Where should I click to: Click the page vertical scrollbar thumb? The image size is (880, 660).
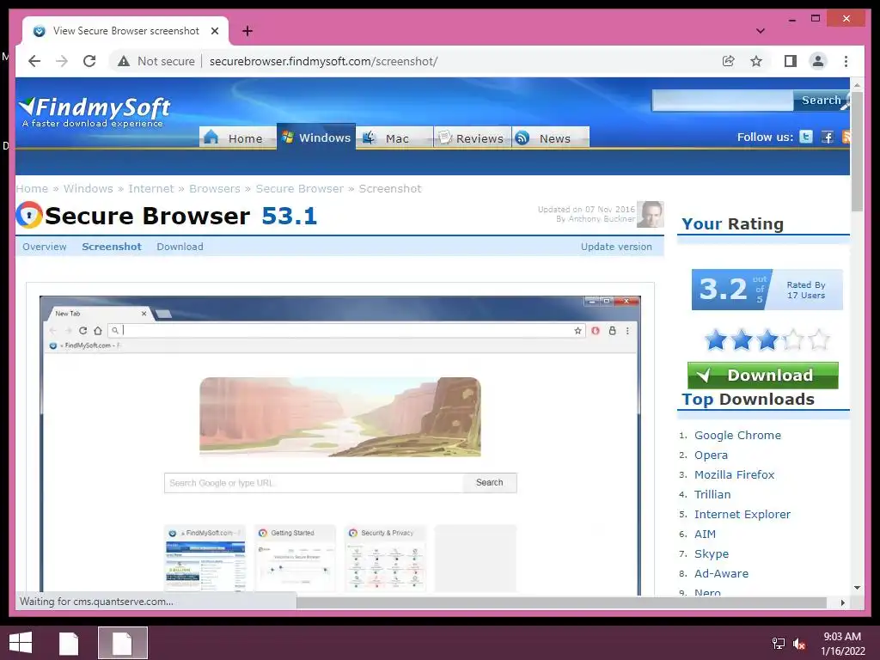(x=857, y=151)
